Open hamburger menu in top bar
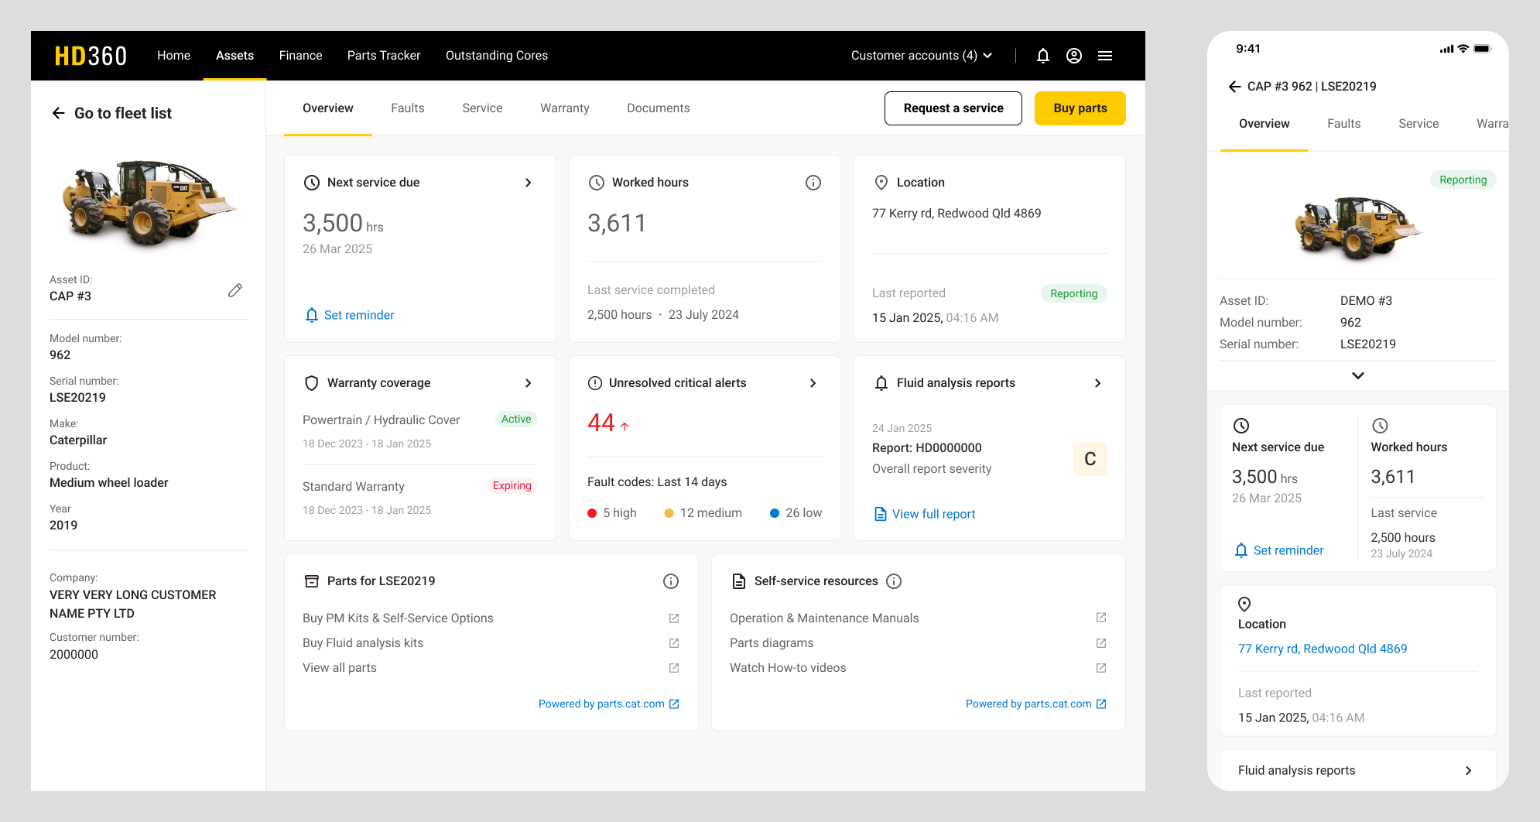 [x=1105, y=56]
